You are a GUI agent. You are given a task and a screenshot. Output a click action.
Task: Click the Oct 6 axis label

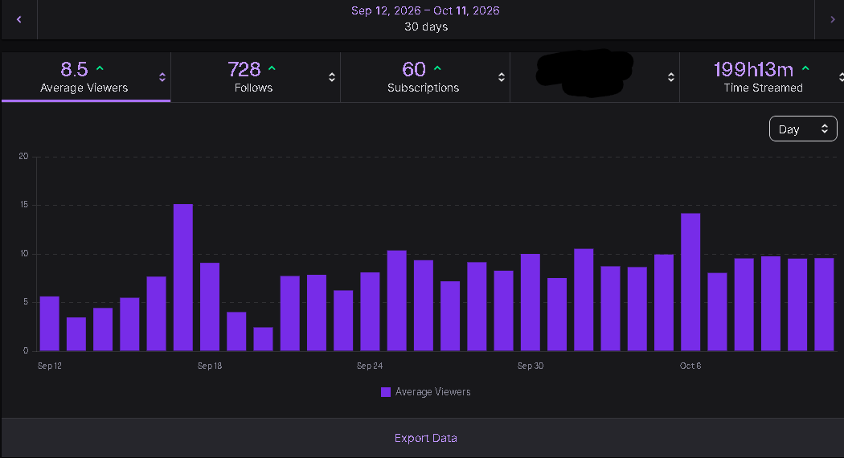tap(690, 366)
